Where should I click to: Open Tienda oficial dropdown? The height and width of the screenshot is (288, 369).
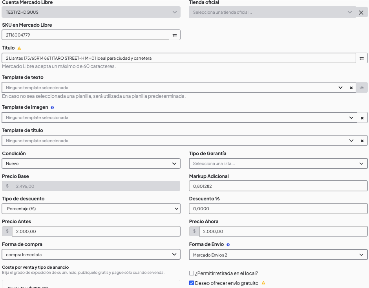(272, 12)
